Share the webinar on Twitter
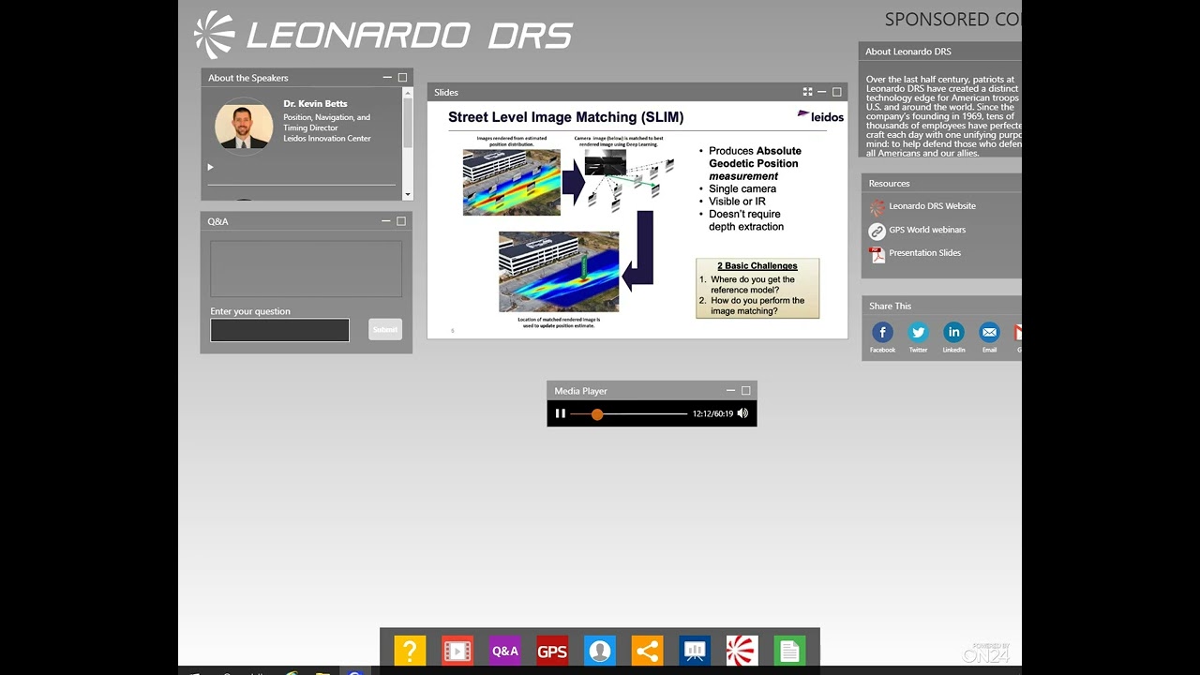 tap(918, 332)
